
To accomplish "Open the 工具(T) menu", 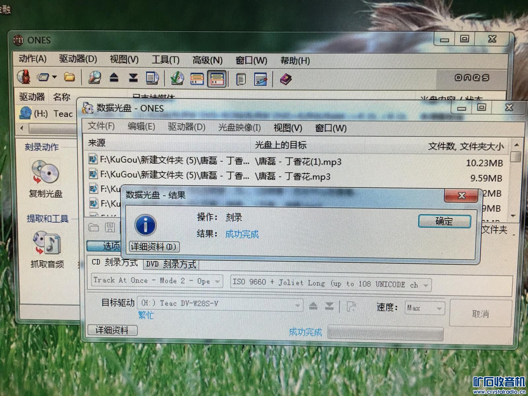I will pyautogui.click(x=165, y=60).
